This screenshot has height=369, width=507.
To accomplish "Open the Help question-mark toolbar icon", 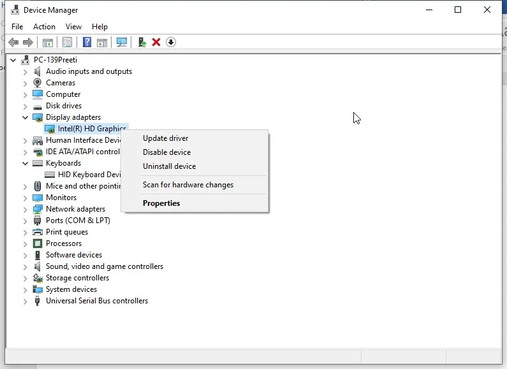I will [x=87, y=42].
